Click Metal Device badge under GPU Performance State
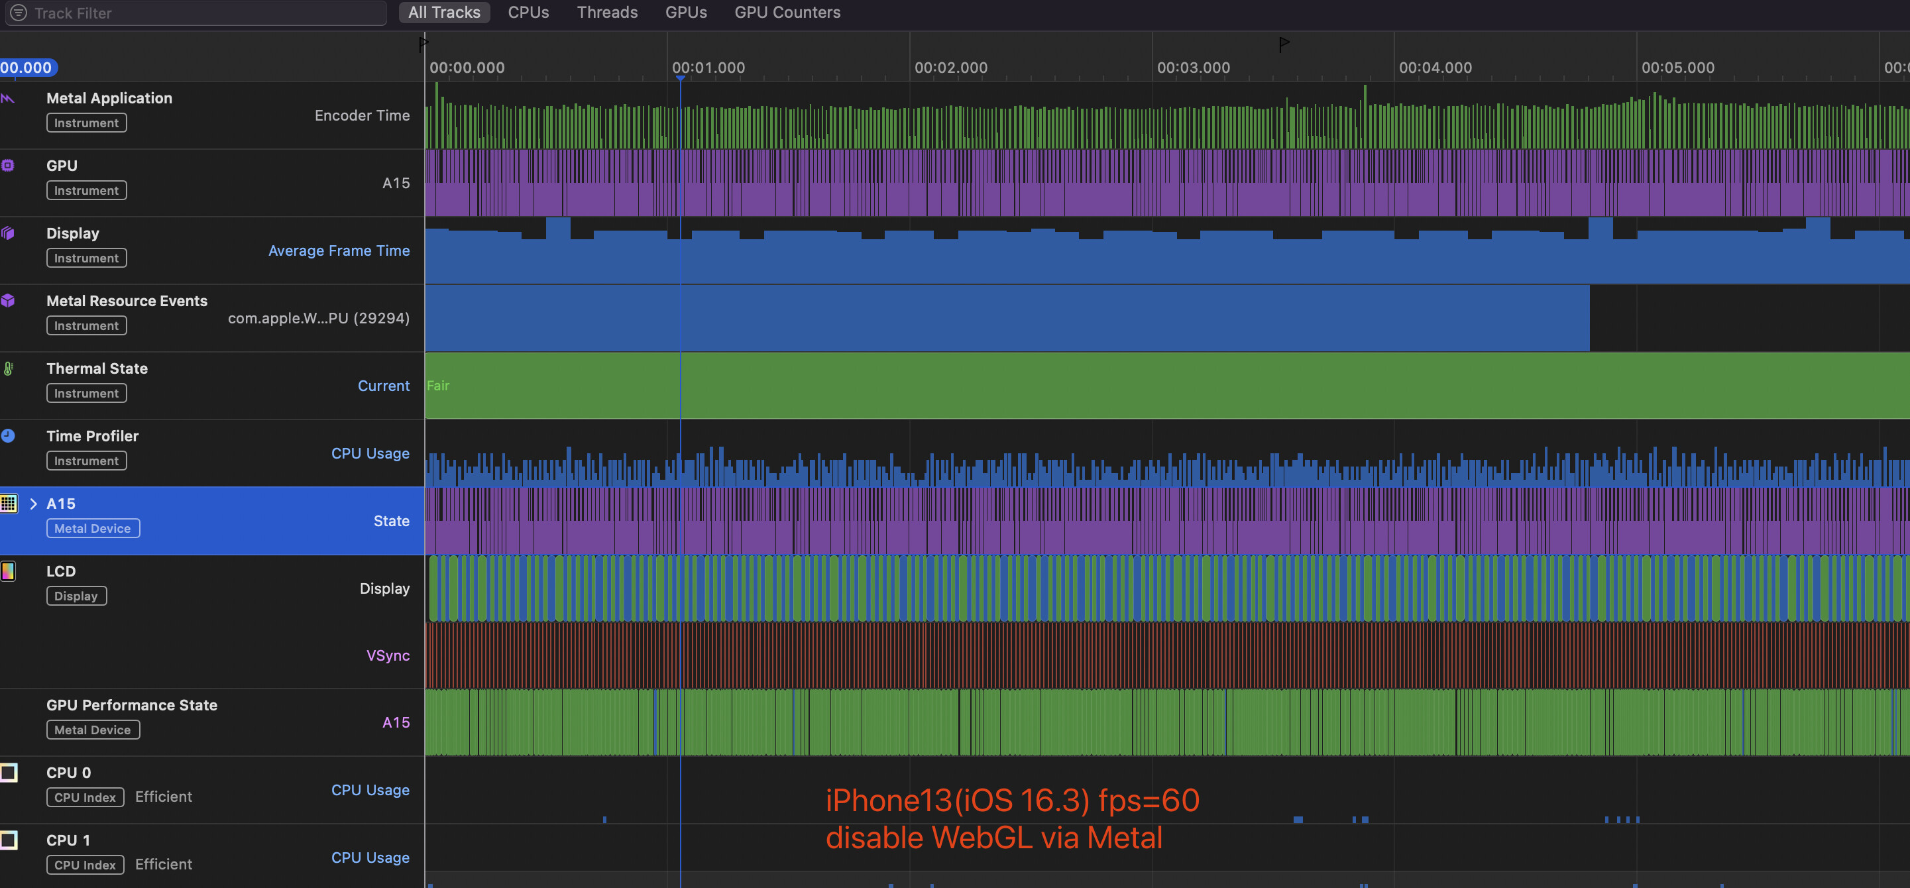1910x888 pixels. [93, 730]
